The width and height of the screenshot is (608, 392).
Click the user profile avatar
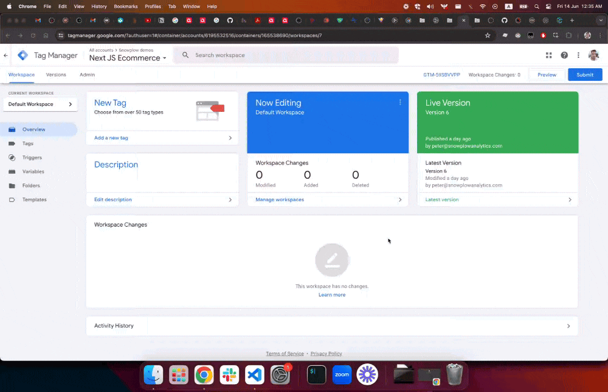pyautogui.click(x=593, y=55)
